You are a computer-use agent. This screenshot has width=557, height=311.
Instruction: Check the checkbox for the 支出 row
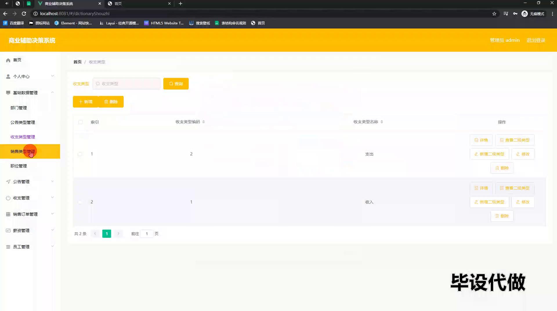pyautogui.click(x=80, y=154)
